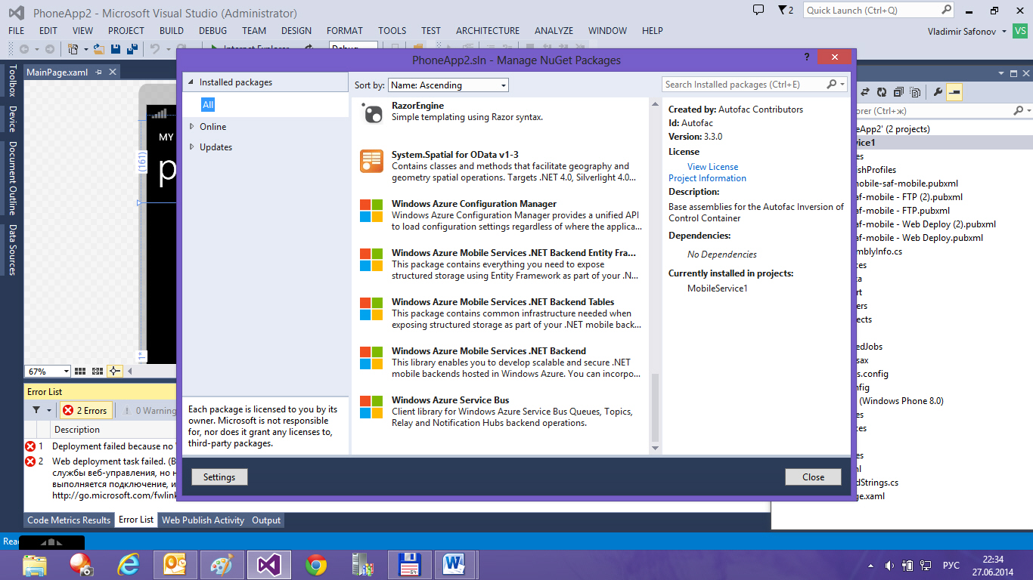1033x580 pixels.
Task: Click the Show All Files icon
Action: pyautogui.click(x=915, y=92)
